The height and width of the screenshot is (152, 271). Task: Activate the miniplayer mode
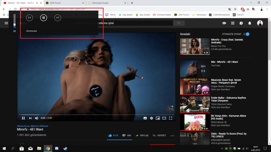click(158, 118)
